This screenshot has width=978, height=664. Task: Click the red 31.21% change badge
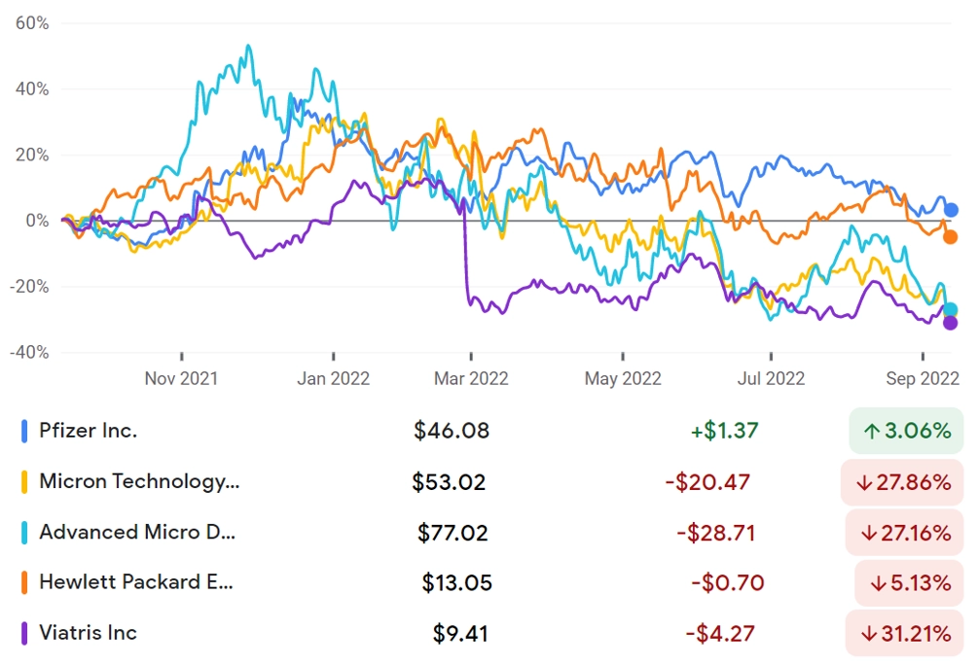coord(904,634)
